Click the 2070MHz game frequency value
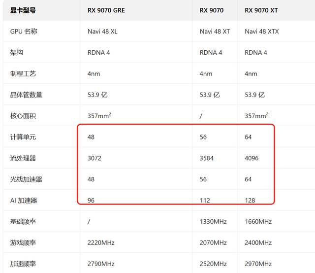The width and height of the screenshot is (315, 273). coord(213,242)
